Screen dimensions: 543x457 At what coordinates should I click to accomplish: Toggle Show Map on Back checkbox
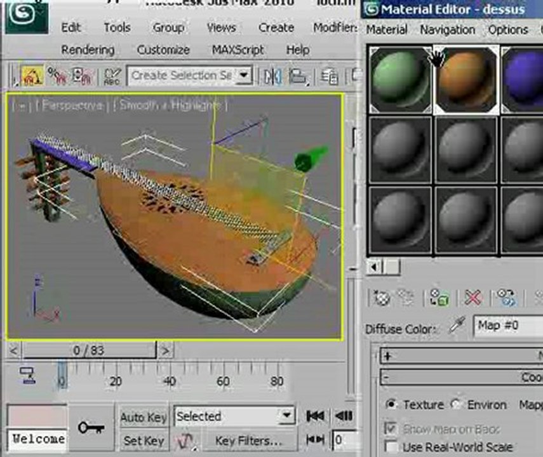click(391, 428)
